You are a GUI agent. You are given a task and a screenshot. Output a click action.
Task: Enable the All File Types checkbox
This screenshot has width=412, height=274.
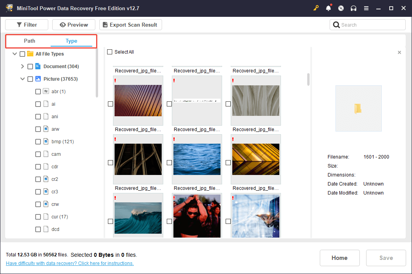pyautogui.click(x=22, y=54)
